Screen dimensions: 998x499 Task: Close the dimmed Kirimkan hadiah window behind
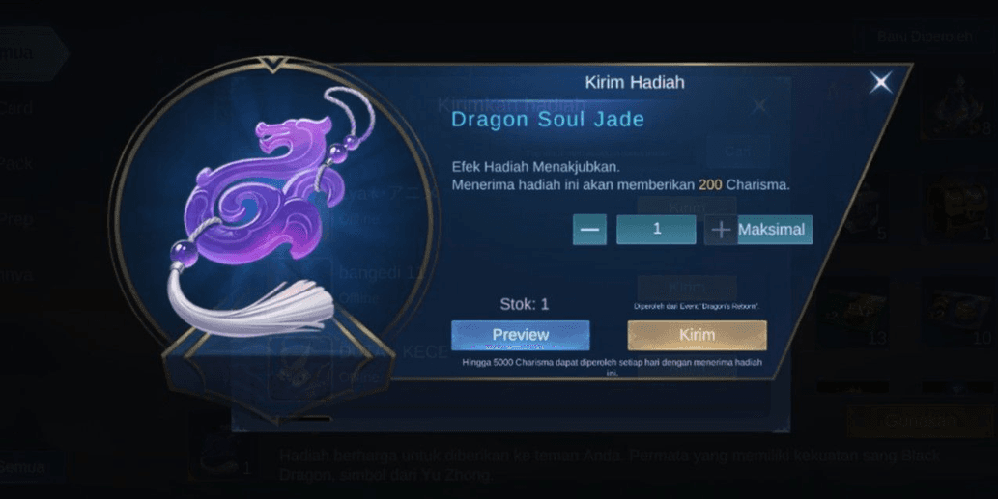coord(758,105)
